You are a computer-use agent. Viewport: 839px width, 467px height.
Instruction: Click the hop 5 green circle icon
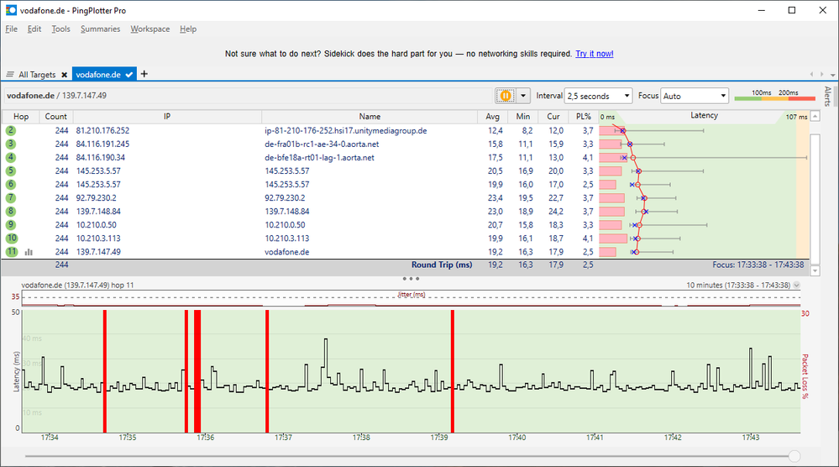click(x=11, y=171)
